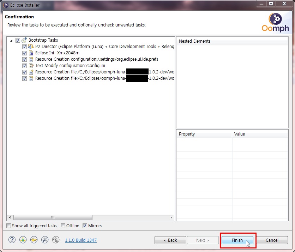Image resolution: width=295 pixels, height=252 pixels.
Task: Click the Cancel button
Action: click(272, 240)
